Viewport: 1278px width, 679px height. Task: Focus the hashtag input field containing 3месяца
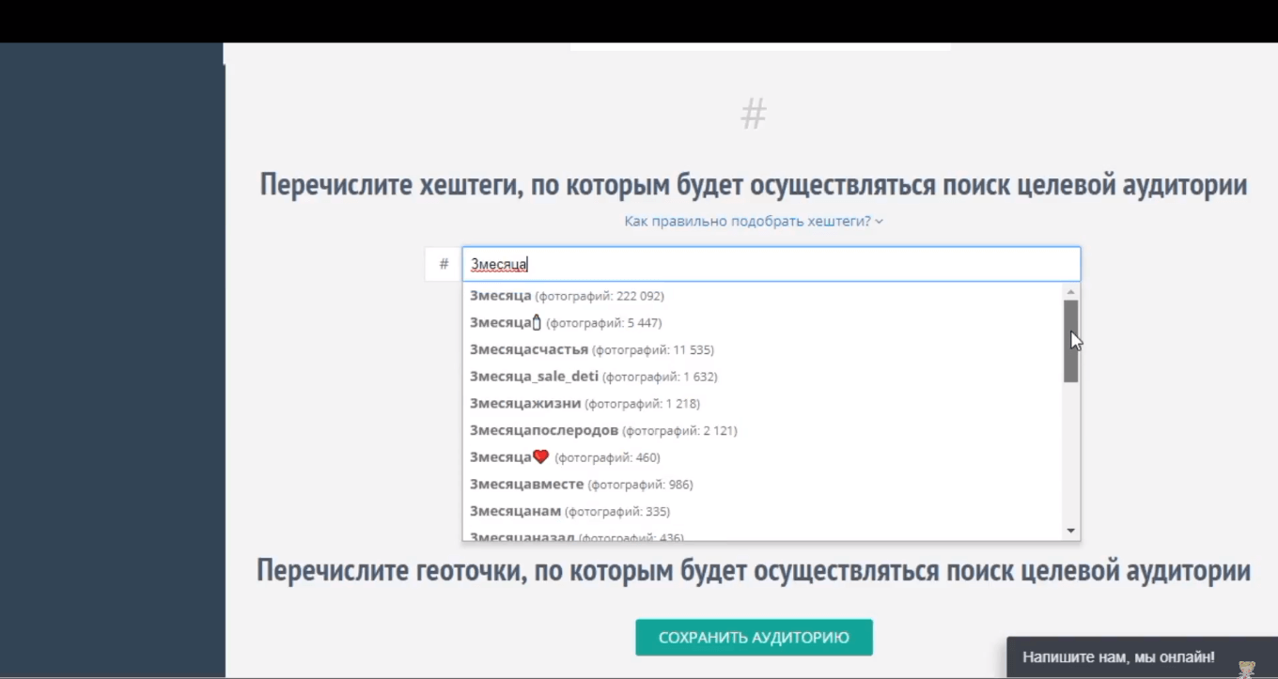pyautogui.click(x=771, y=265)
